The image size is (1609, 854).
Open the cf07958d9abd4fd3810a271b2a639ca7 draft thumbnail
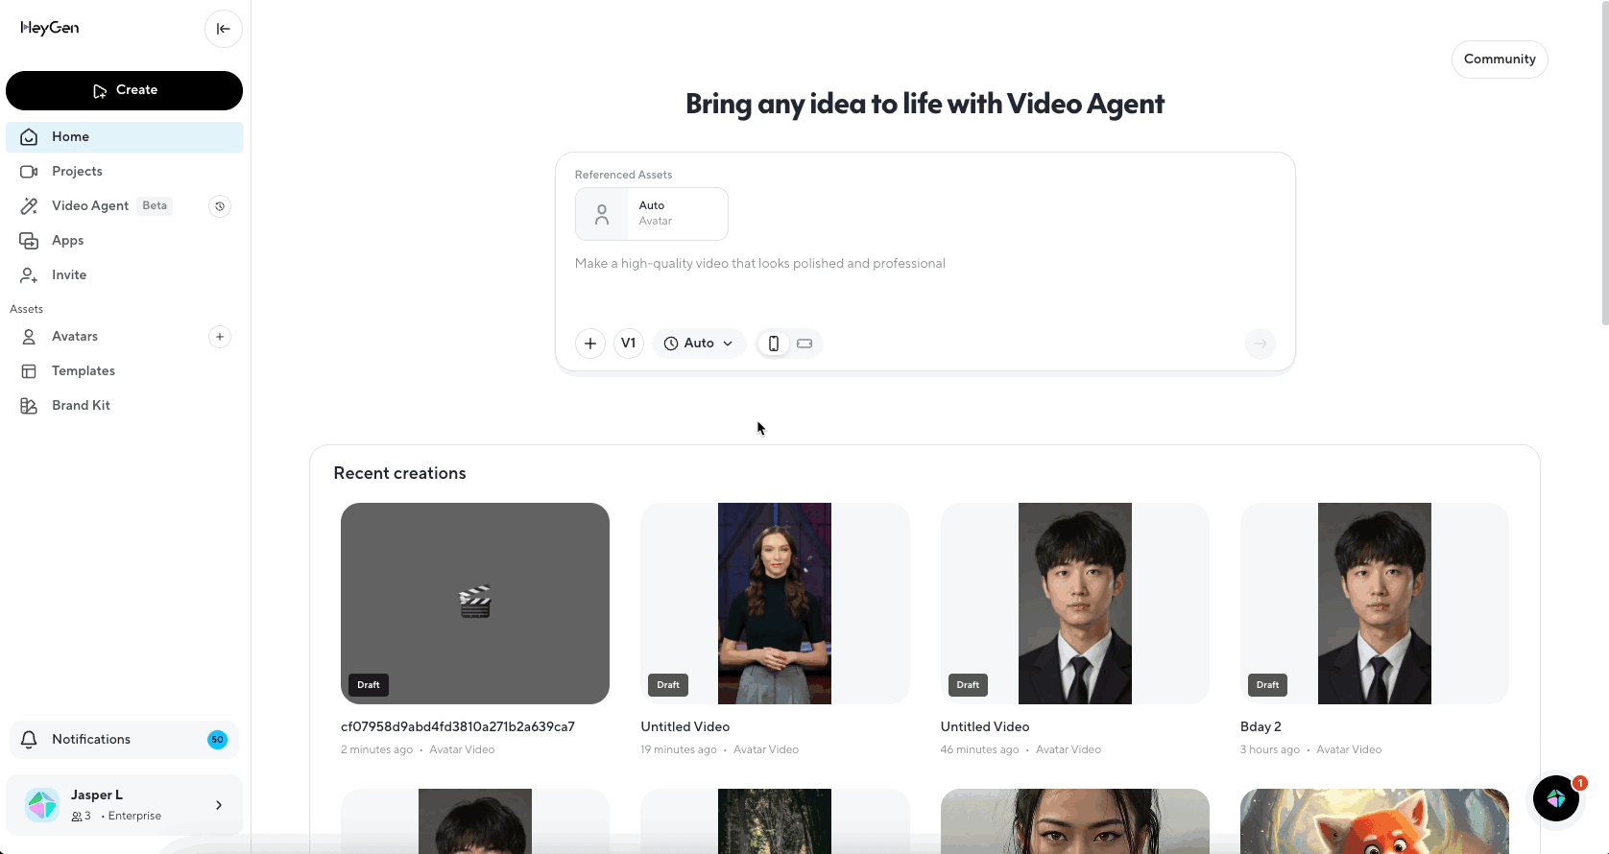tap(475, 604)
